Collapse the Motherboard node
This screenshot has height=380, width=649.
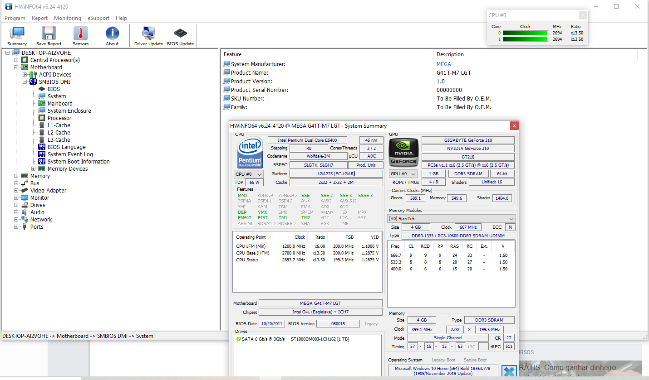point(16,67)
